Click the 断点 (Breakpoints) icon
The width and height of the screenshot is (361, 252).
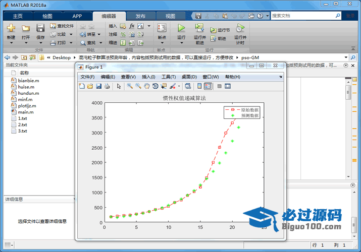click(162, 28)
